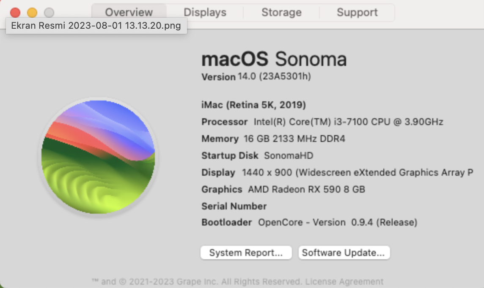Open the Displays tab

click(x=205, y=12)
